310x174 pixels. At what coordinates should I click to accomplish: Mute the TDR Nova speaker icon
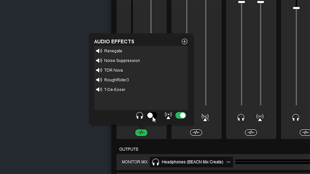point(99,70)
